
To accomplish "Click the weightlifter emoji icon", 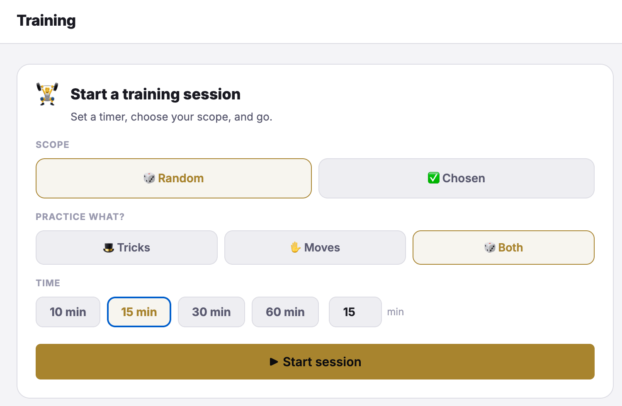I will 47,94.
